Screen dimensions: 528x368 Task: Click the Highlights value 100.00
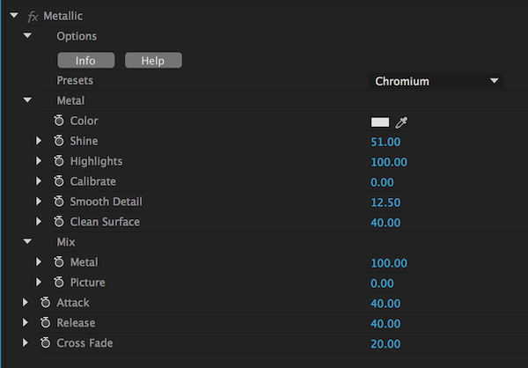[389, 162]
